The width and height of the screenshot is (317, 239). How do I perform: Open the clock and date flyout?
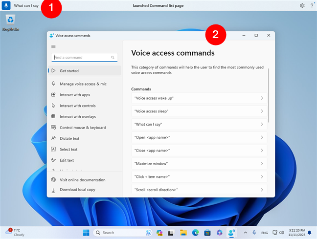(296, 233)
